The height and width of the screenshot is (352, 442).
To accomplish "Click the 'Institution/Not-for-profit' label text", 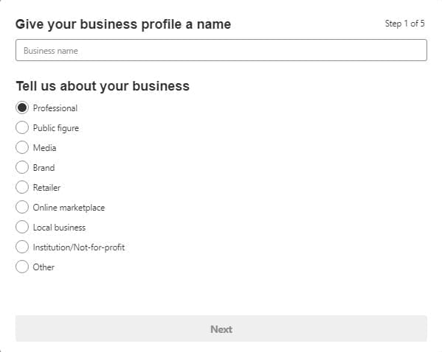I will [x=79, y=247].
